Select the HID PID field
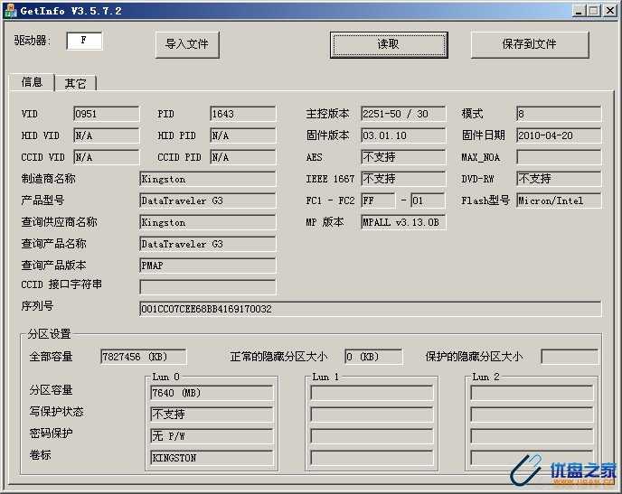 click(x=243, y=135)
